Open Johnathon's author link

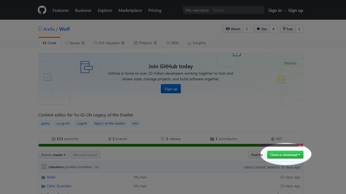[x=56, y=167]
